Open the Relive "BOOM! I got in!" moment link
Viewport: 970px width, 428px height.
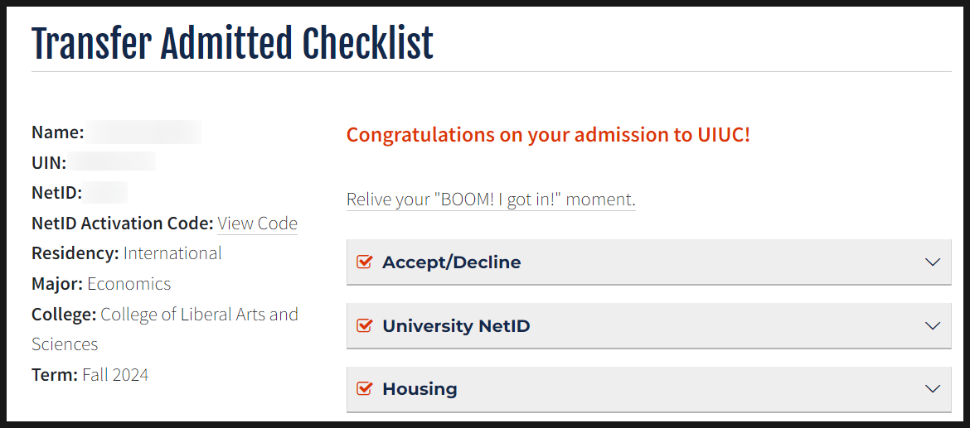[491, 200]
